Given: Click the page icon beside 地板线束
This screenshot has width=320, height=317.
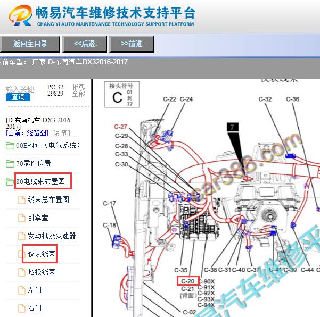Looking at the screenshot, I should [22, 272].
